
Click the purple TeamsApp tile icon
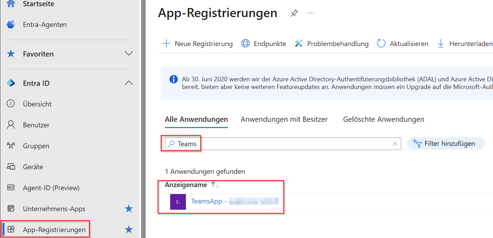(178, 202)
